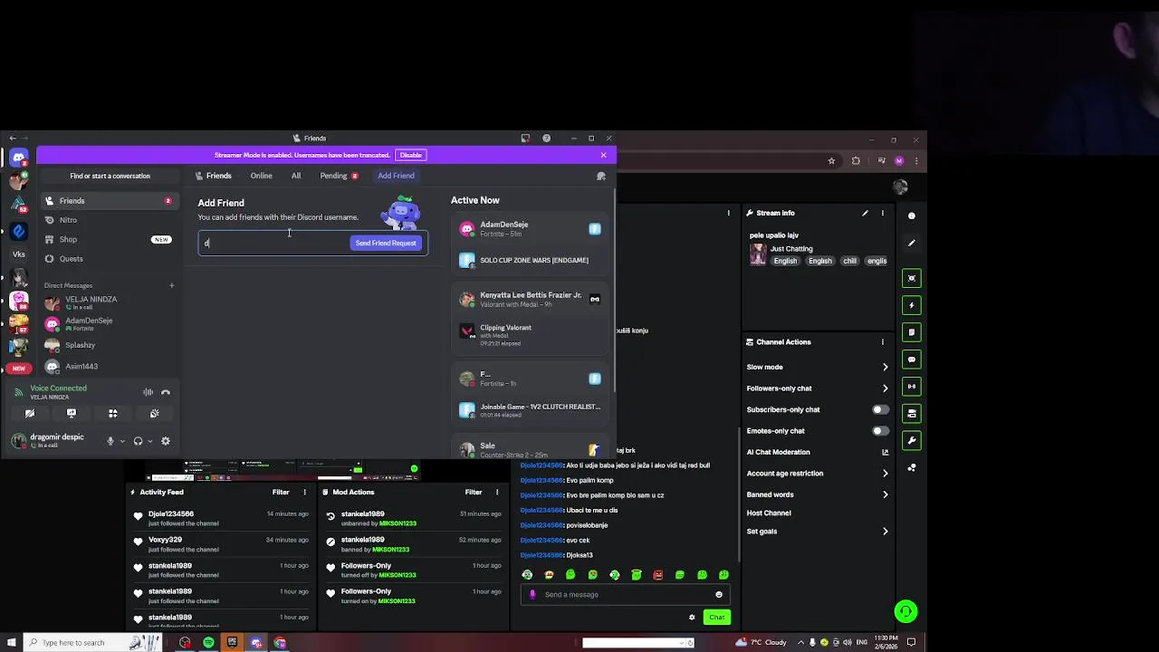Open the lightning quick actions toolbar icon
This screenshot has width=1159, height=652.
[912, 305]
